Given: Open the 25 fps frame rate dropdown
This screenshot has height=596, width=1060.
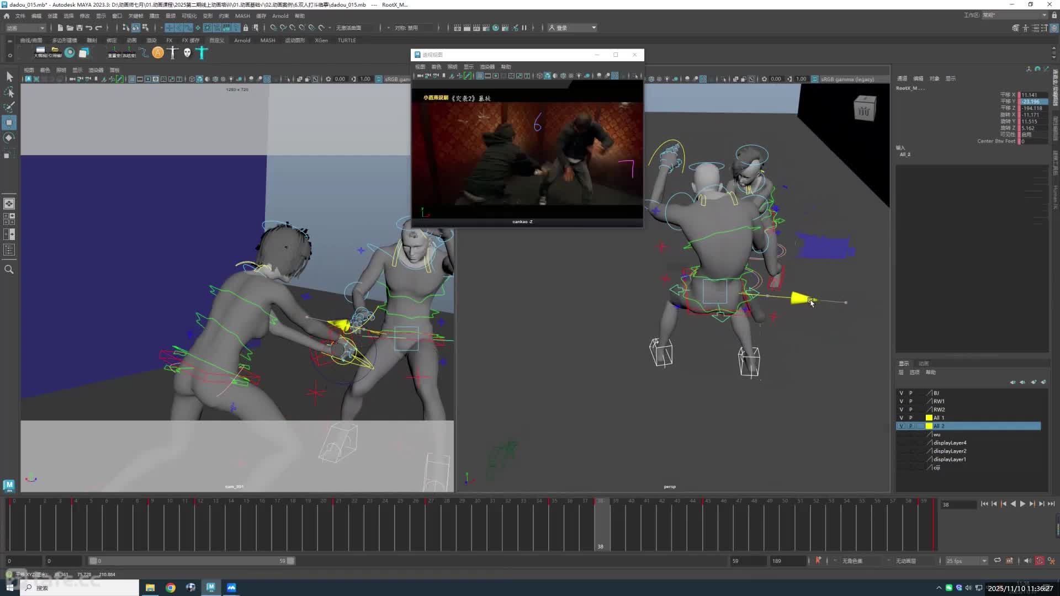Looking at the screenshot, I should click(x=966, y=561).
